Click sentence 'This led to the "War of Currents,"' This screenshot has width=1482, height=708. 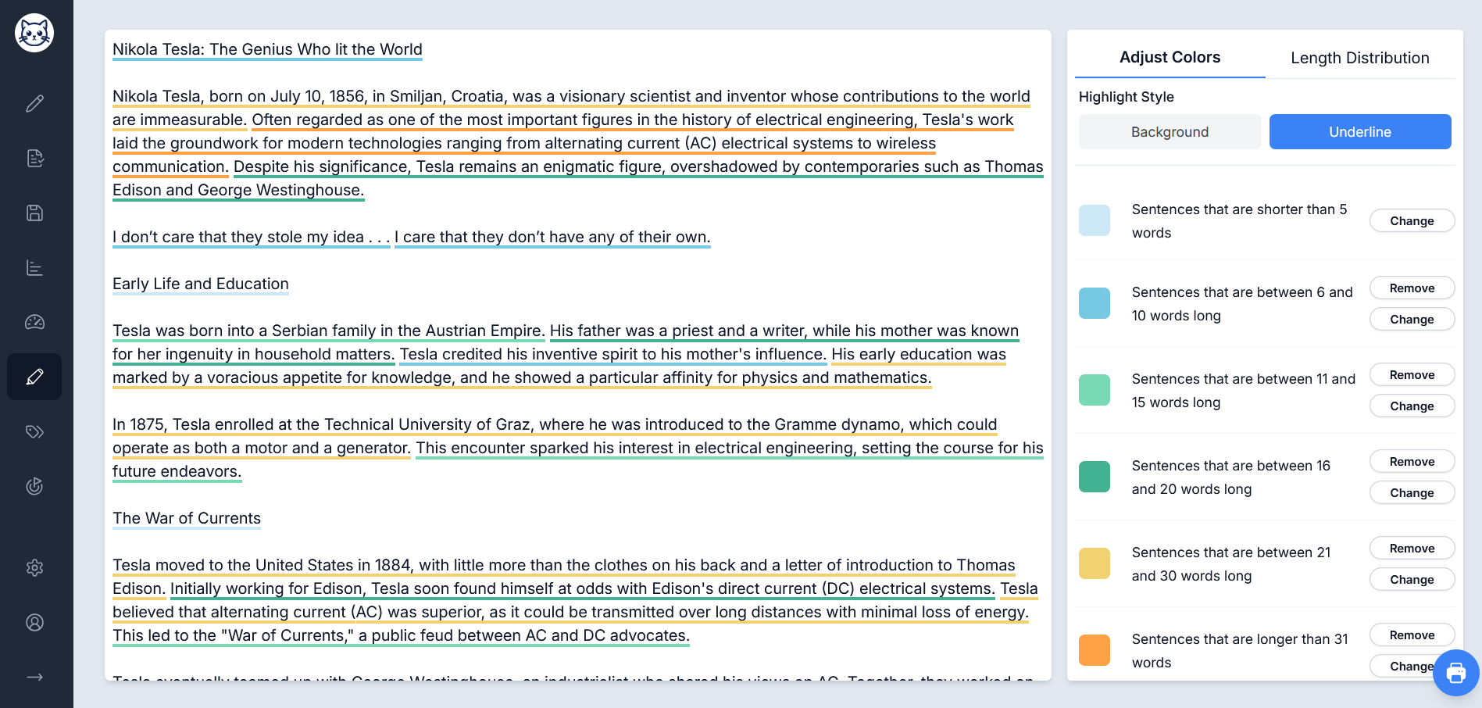click(401, 635)
